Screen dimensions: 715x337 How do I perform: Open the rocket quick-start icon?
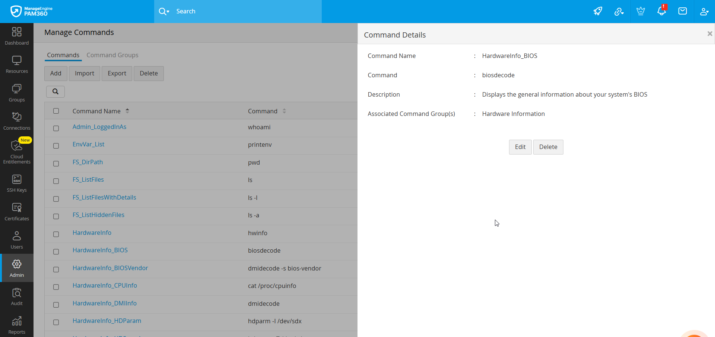coord(598,11)
